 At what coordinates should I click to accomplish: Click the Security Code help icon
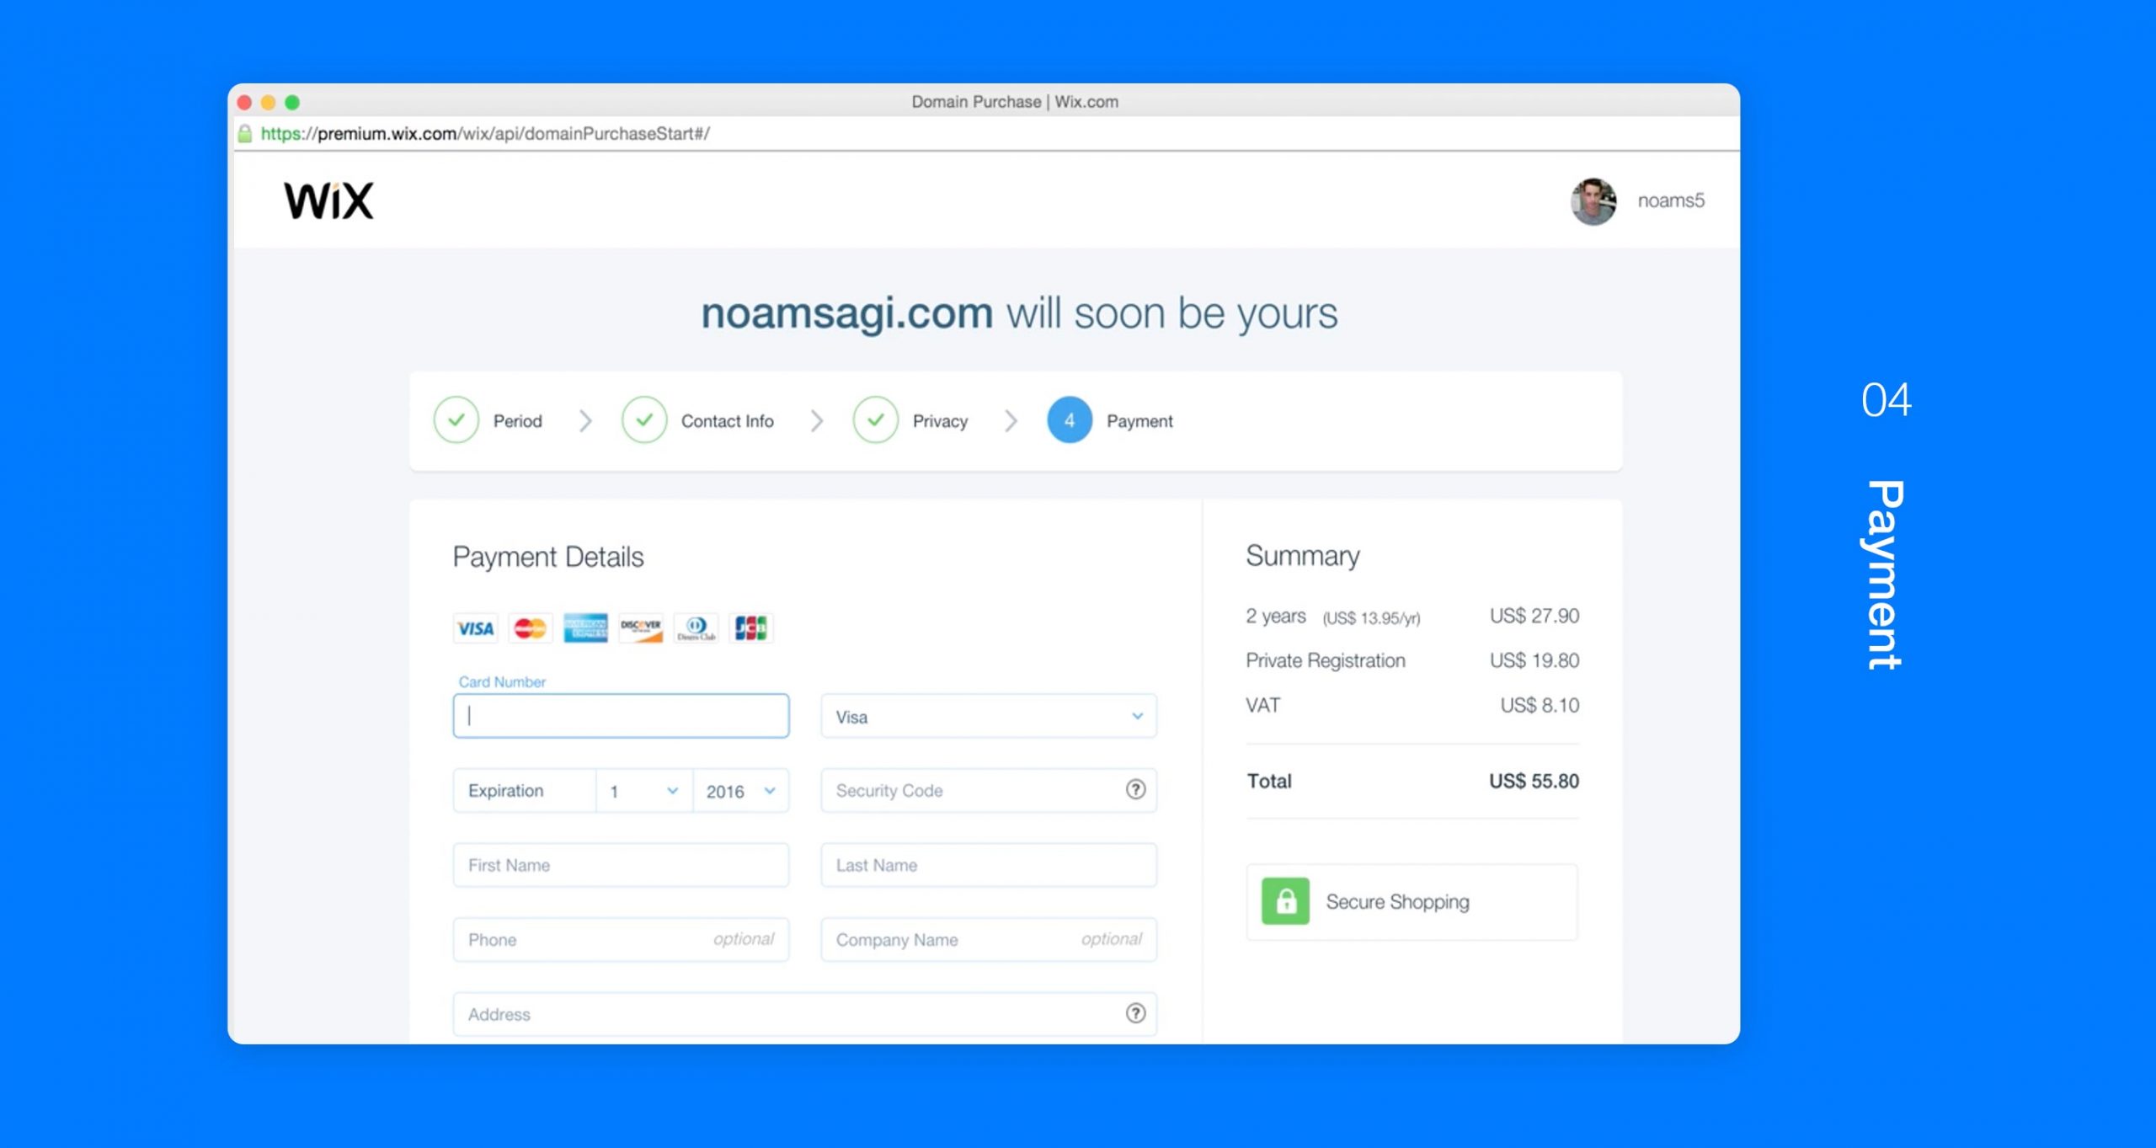1135,789
